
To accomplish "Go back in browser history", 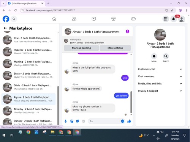I will coord(4,10).
